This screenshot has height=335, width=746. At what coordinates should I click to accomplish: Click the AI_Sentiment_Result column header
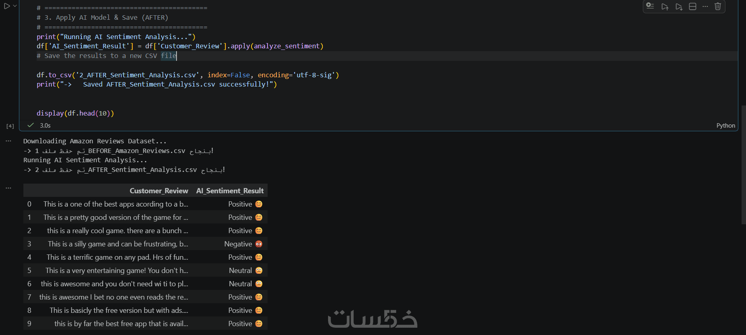[x=230, y=191]
